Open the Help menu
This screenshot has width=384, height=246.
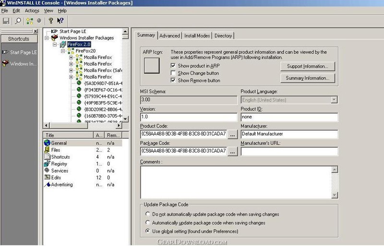(62, 11)
